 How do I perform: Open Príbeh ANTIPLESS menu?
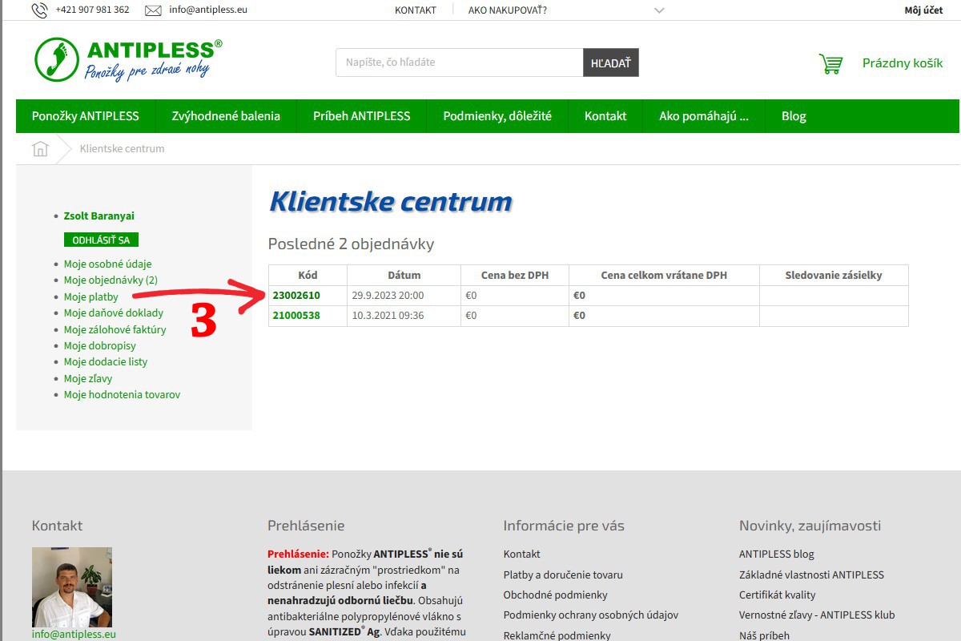click(x=362, y=116)
